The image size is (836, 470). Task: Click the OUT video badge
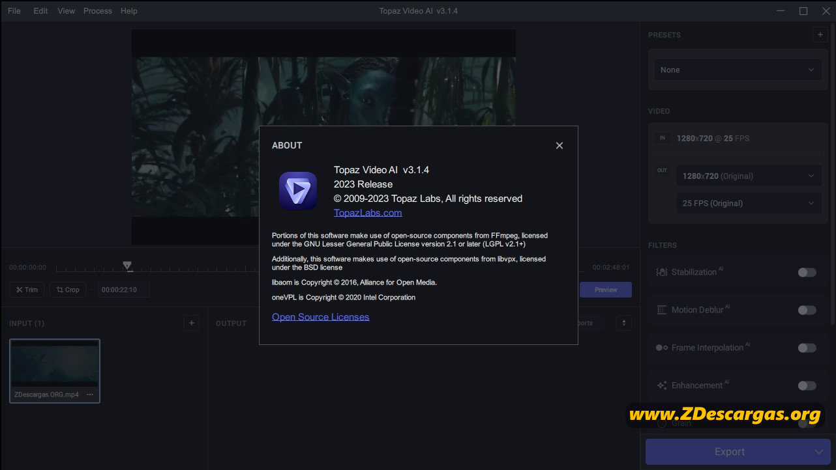pos(663,171)
